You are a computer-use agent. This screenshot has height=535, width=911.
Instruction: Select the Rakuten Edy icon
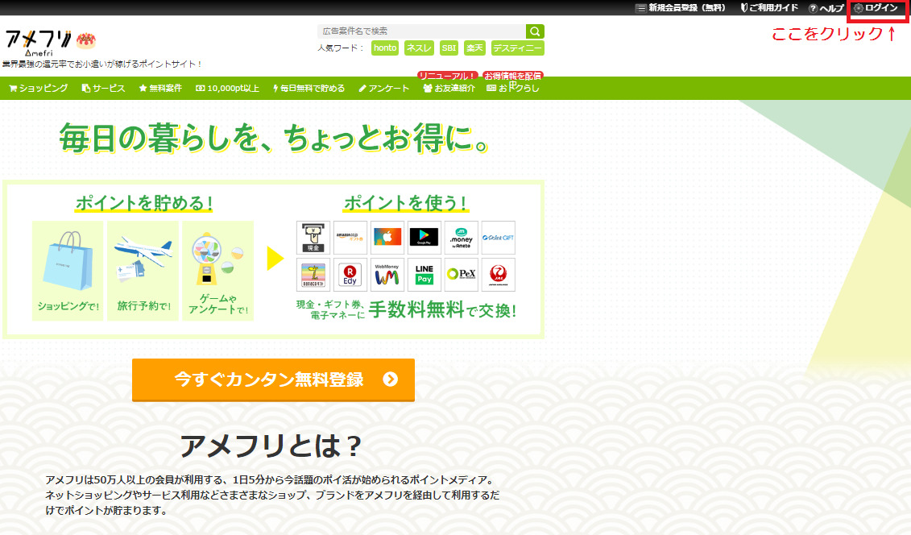click(350, 274)
